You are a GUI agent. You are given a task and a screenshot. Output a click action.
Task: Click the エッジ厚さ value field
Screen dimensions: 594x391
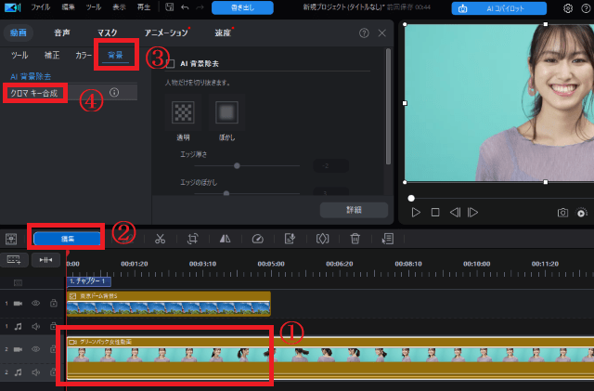330,165
